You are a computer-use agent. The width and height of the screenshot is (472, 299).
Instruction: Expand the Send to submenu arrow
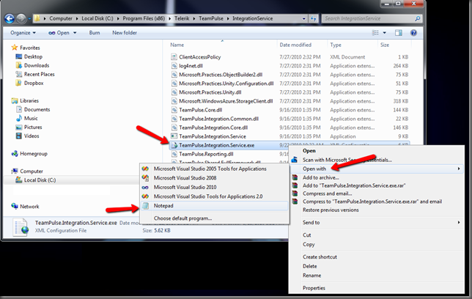459,222
